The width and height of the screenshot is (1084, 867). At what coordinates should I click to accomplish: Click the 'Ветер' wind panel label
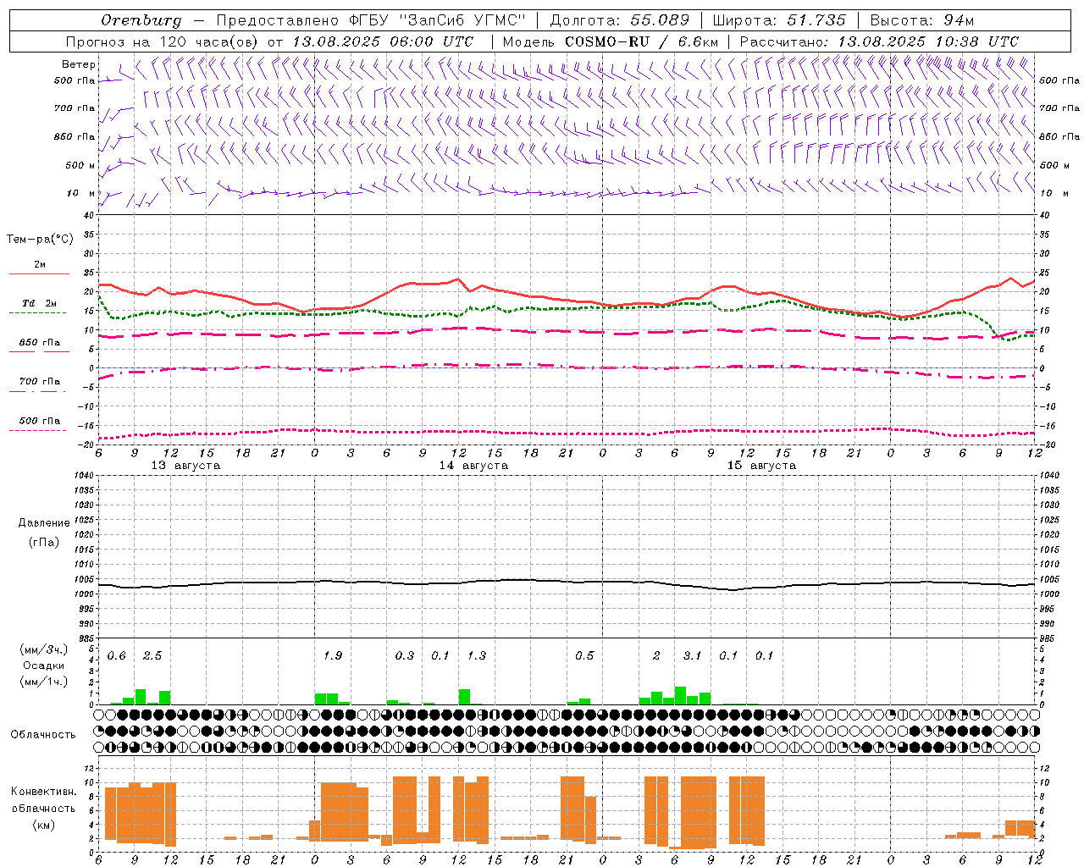tap(79, 64)
